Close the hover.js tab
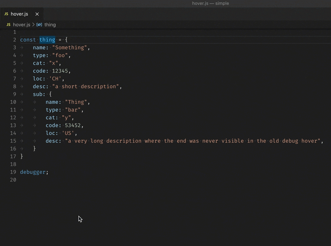Screen dimensions: 331x246 [37, 14]
